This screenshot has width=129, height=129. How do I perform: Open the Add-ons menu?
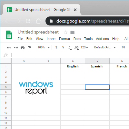[102, 39]
